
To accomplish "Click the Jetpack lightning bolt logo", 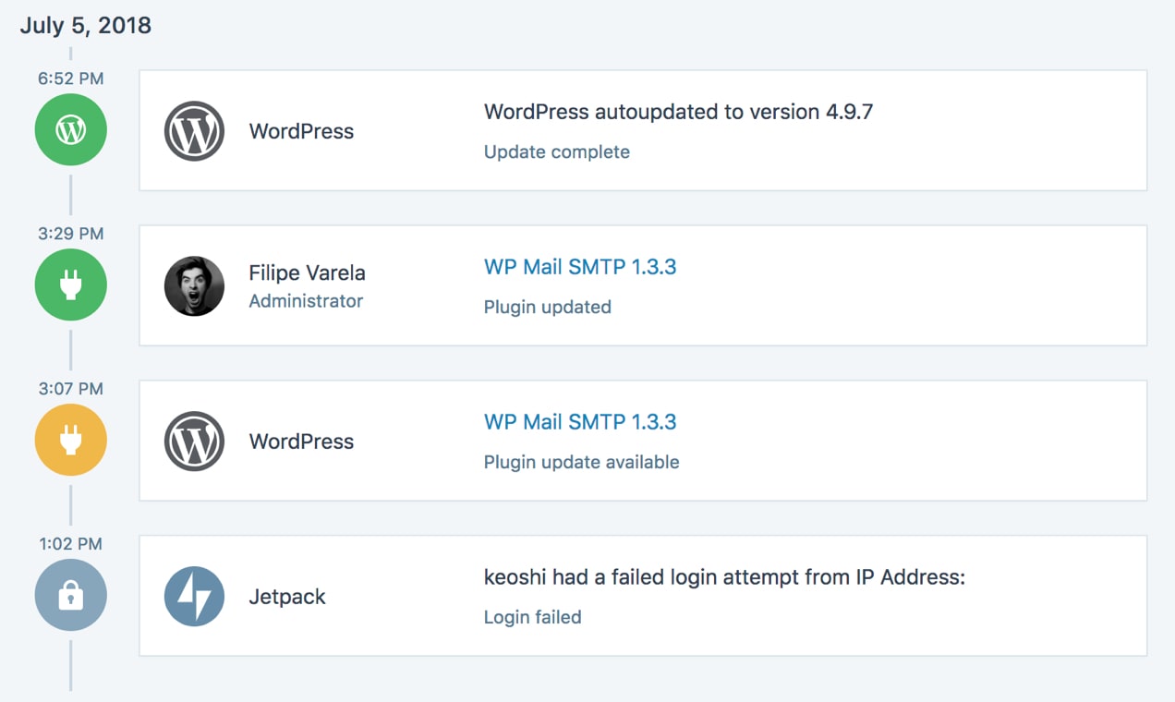I will pyautogui.click(x=194, y=597).
